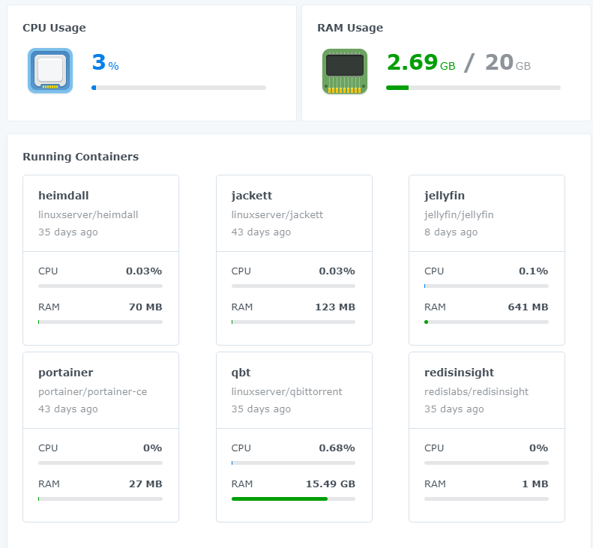The image size is (593, 548).
Task: Click the overall RAM usage progress bar
Action: pos(473,88)
